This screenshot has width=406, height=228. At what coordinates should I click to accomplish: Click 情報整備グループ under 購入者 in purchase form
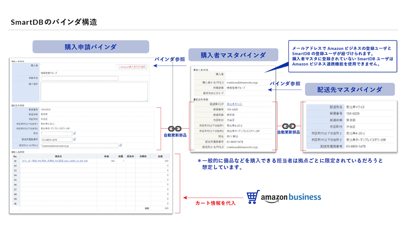49,73
